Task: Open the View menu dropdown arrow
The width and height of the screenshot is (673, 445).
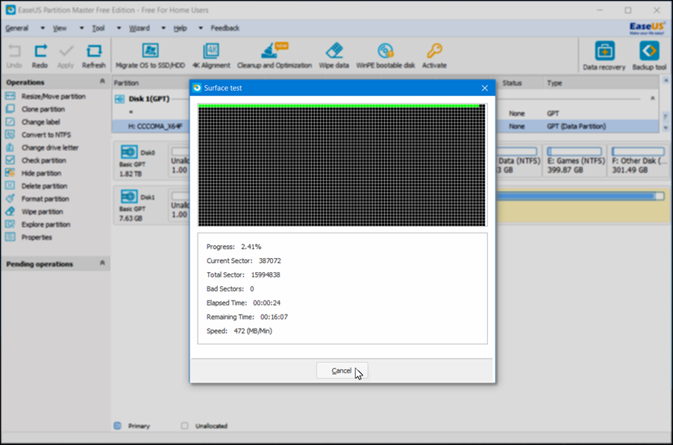Action: [x=81, y=28]
